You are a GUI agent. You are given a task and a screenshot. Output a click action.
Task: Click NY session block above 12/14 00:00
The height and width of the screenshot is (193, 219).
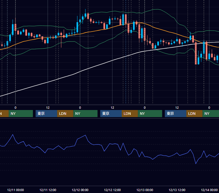[211, 114]
